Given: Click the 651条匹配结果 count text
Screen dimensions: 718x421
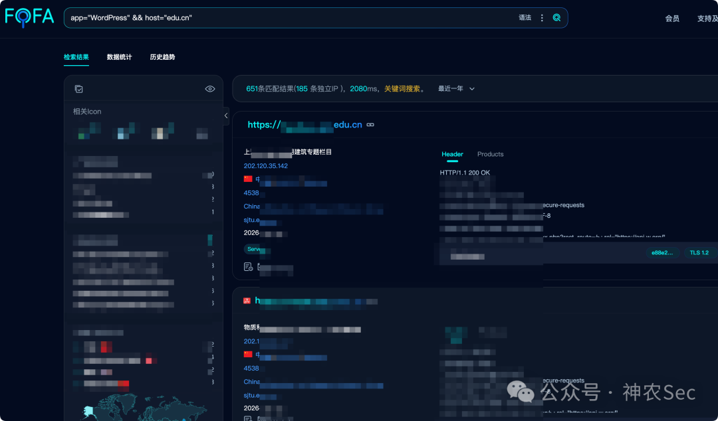Looking at the screenshot, I should [x=270, y=89].
